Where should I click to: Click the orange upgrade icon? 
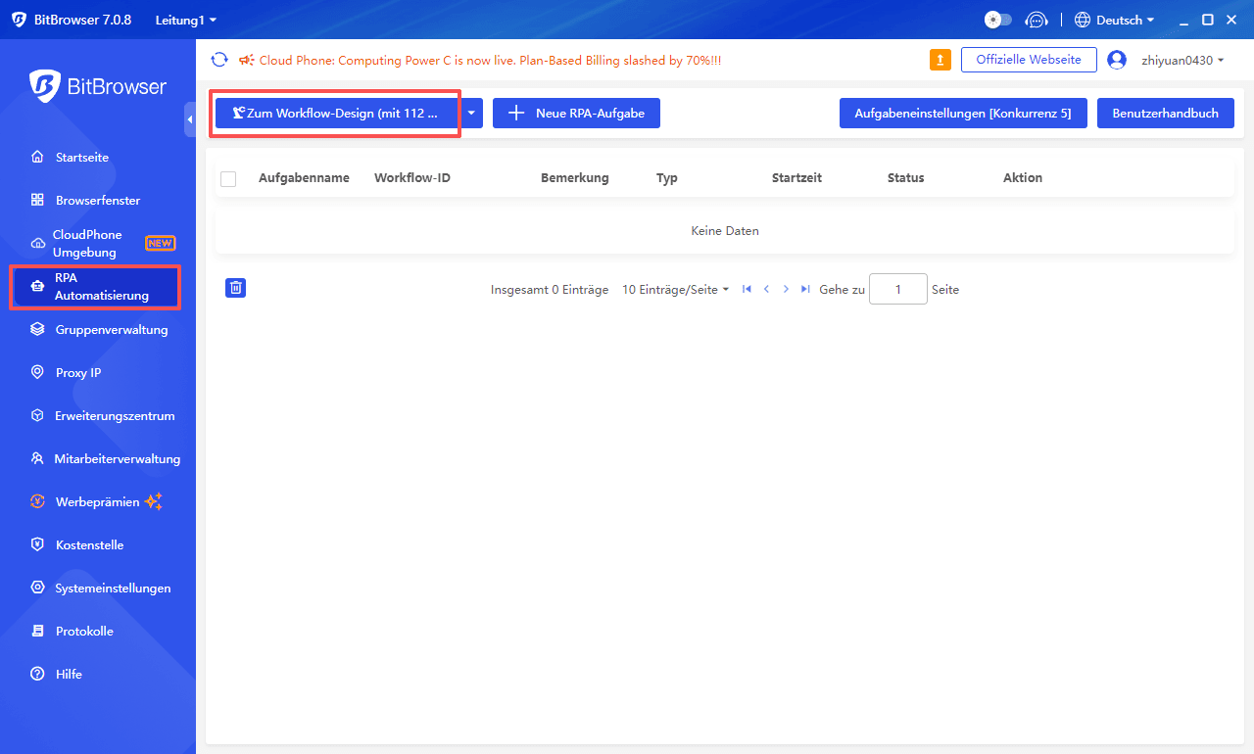pos(940,60)
